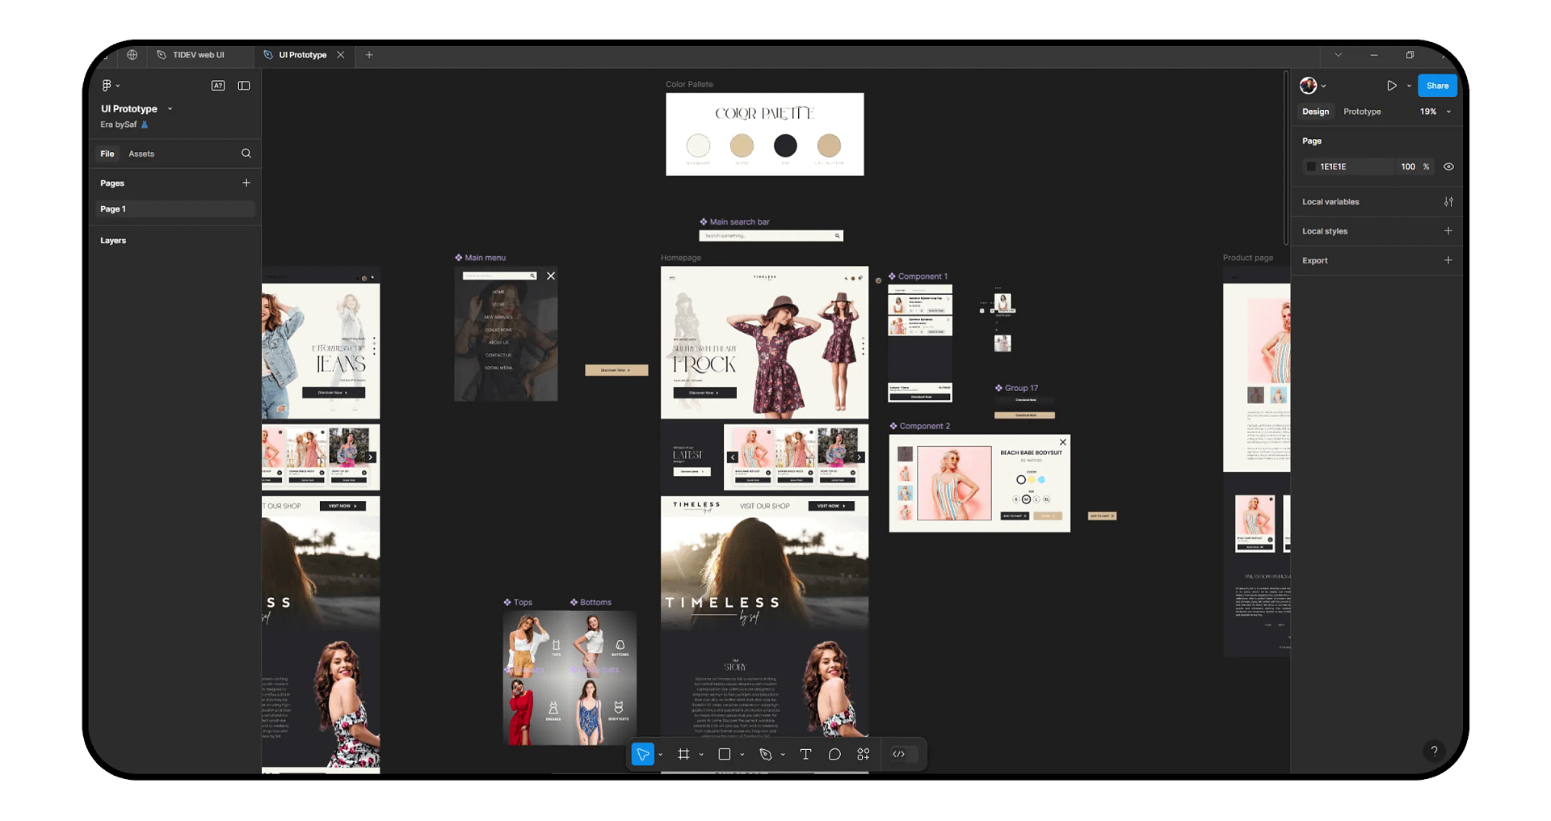Select the Frame tool
The image size is (1551, 821).
(683, 754)
